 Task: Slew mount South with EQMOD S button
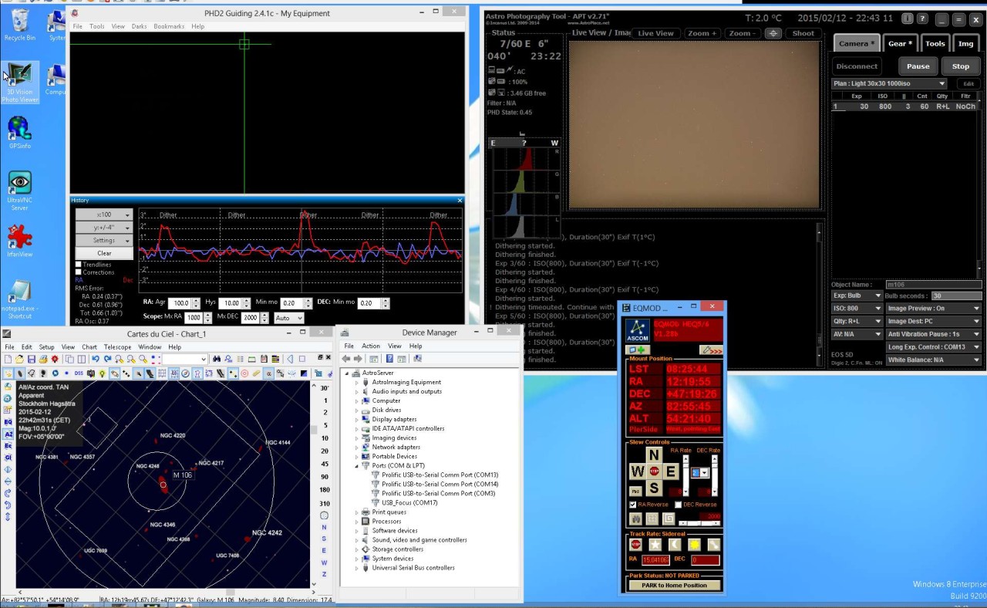tap(654, 488)
